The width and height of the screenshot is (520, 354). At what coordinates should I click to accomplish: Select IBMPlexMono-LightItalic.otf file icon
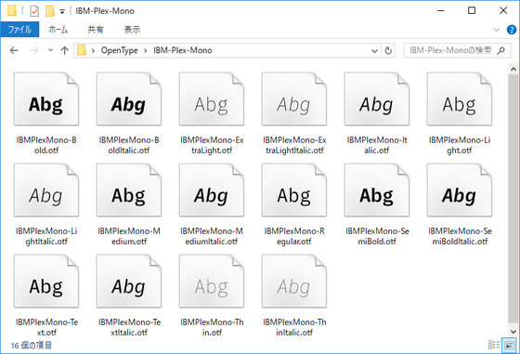tap(46, 190)
